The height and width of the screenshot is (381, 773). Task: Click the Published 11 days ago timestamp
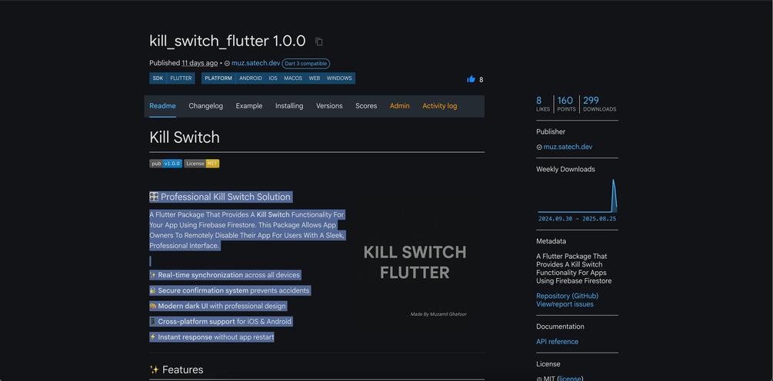click(x=183, y=64)
